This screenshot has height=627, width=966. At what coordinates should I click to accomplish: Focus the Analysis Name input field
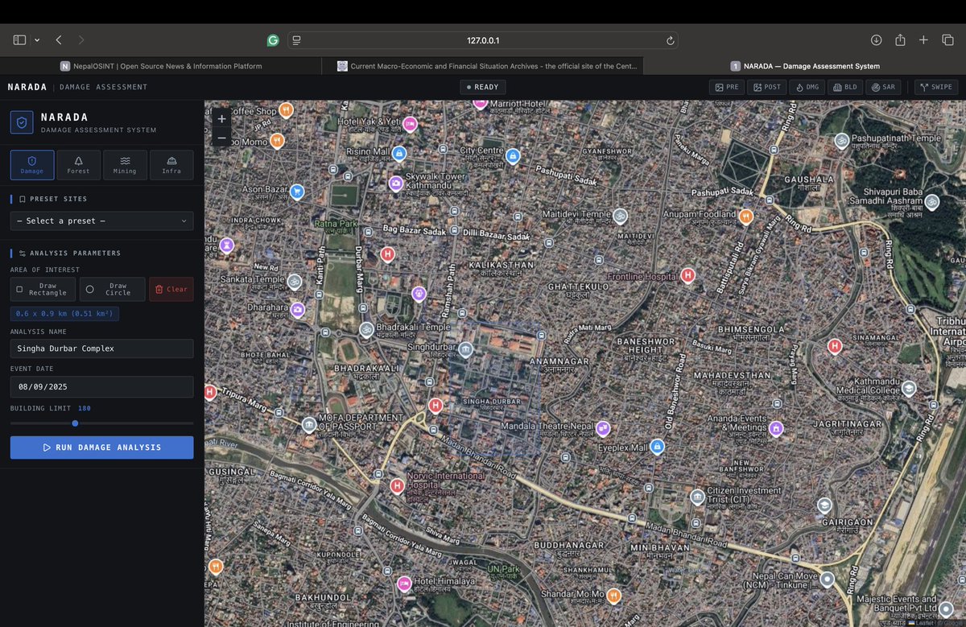tap(102, 349)
